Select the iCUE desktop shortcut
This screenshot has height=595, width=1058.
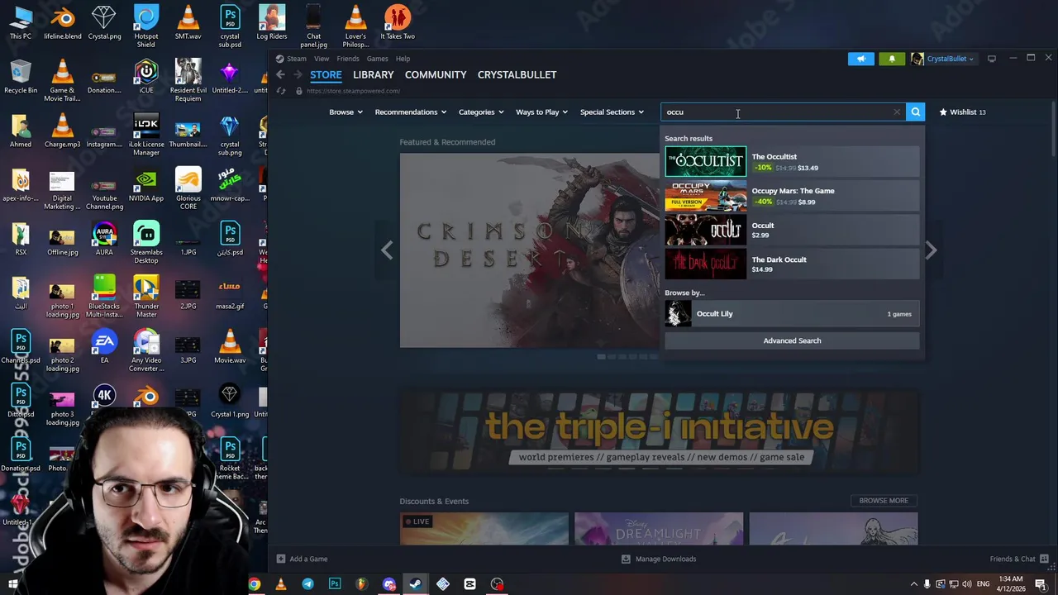click(x=146, y=76)
